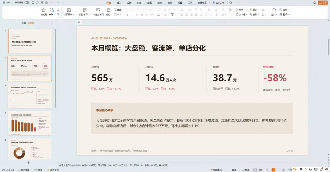Click the print icon in the quick access bar
Image resolution: width=330 pixels, height=172 pixels.
click(x=42, y=2)
